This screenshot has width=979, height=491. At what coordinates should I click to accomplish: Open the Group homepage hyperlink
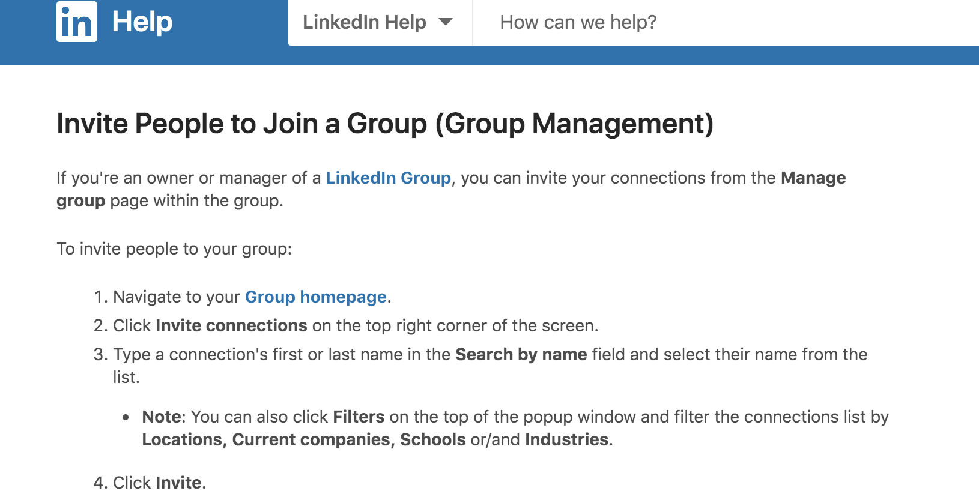(x=315, y=297)
